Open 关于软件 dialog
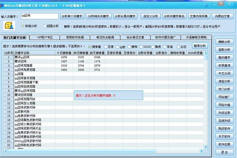 coord(224,137)
